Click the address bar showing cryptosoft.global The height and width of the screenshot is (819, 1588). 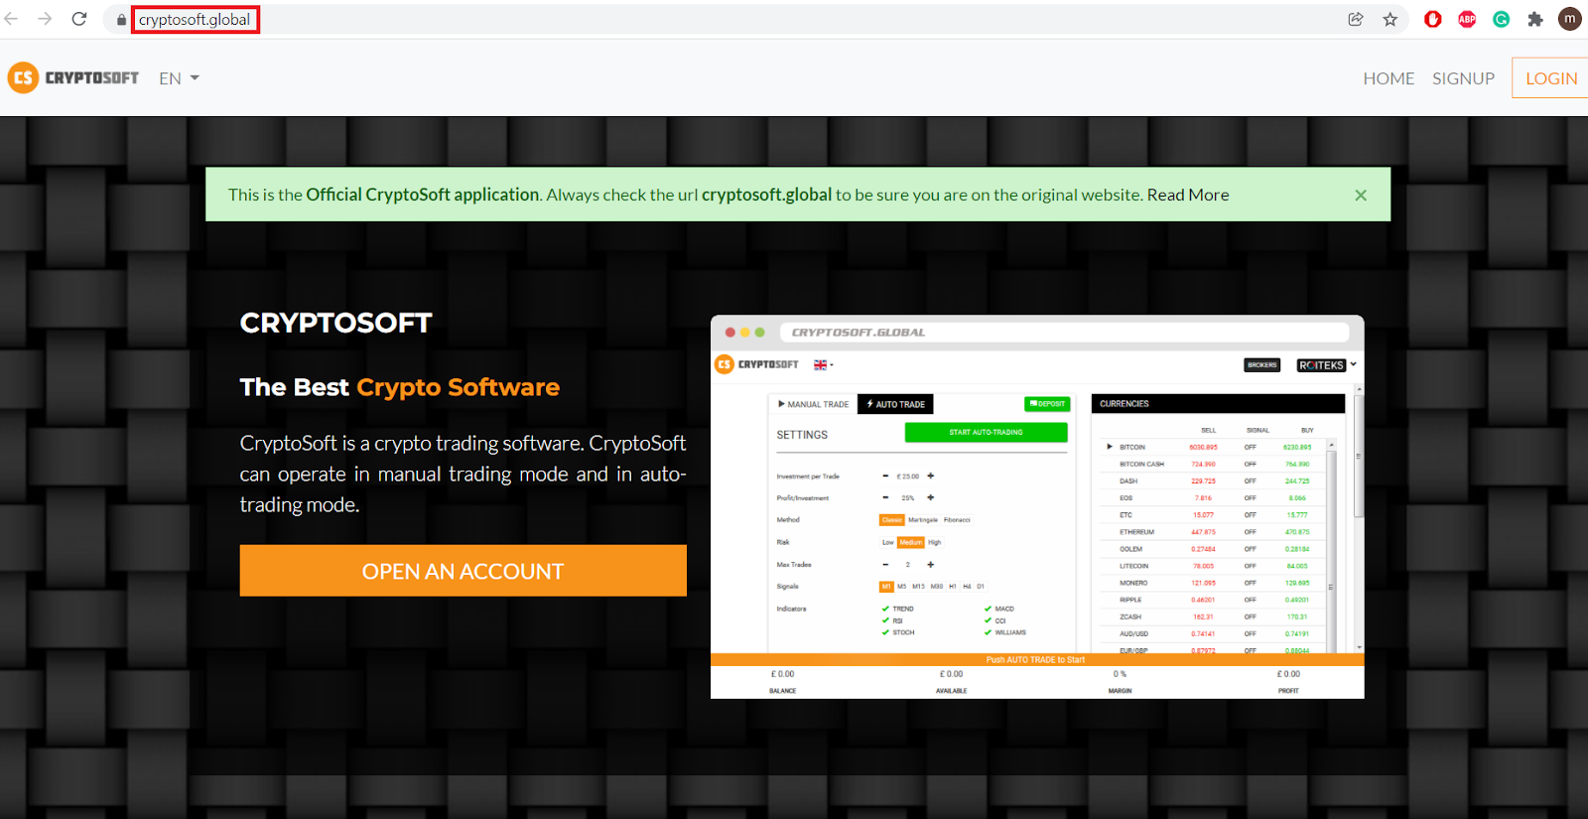tap(195, 20)
